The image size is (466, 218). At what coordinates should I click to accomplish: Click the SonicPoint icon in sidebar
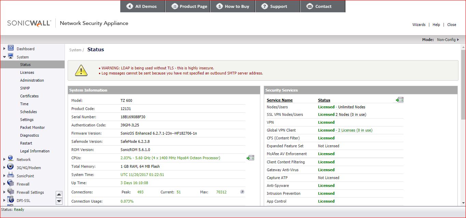(x=11, y=175)
